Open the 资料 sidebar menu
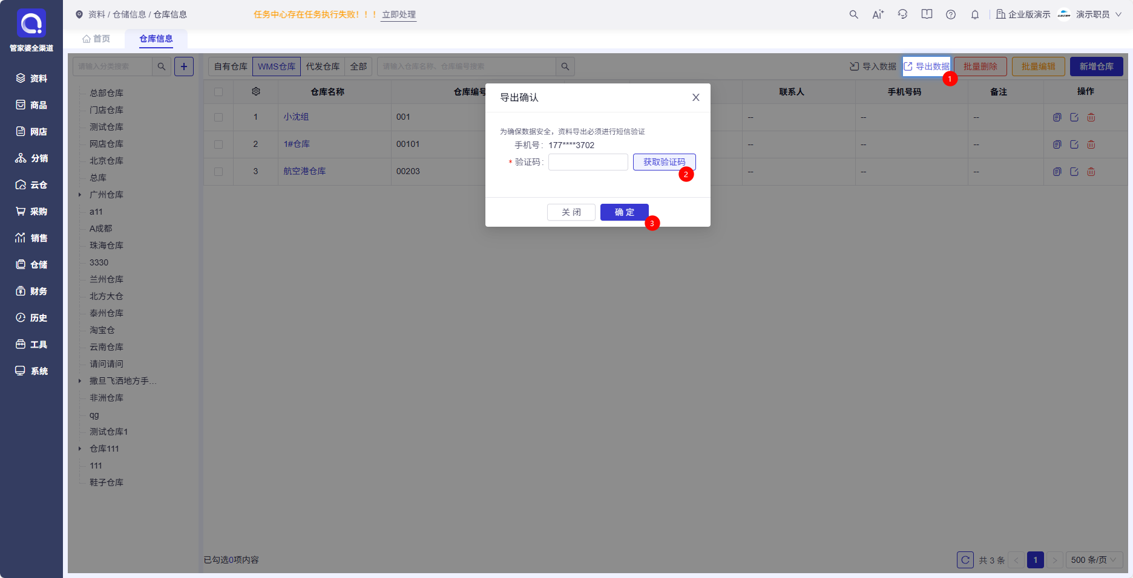The width and height of the screenshot is (1133, 578). pos(31,79)
